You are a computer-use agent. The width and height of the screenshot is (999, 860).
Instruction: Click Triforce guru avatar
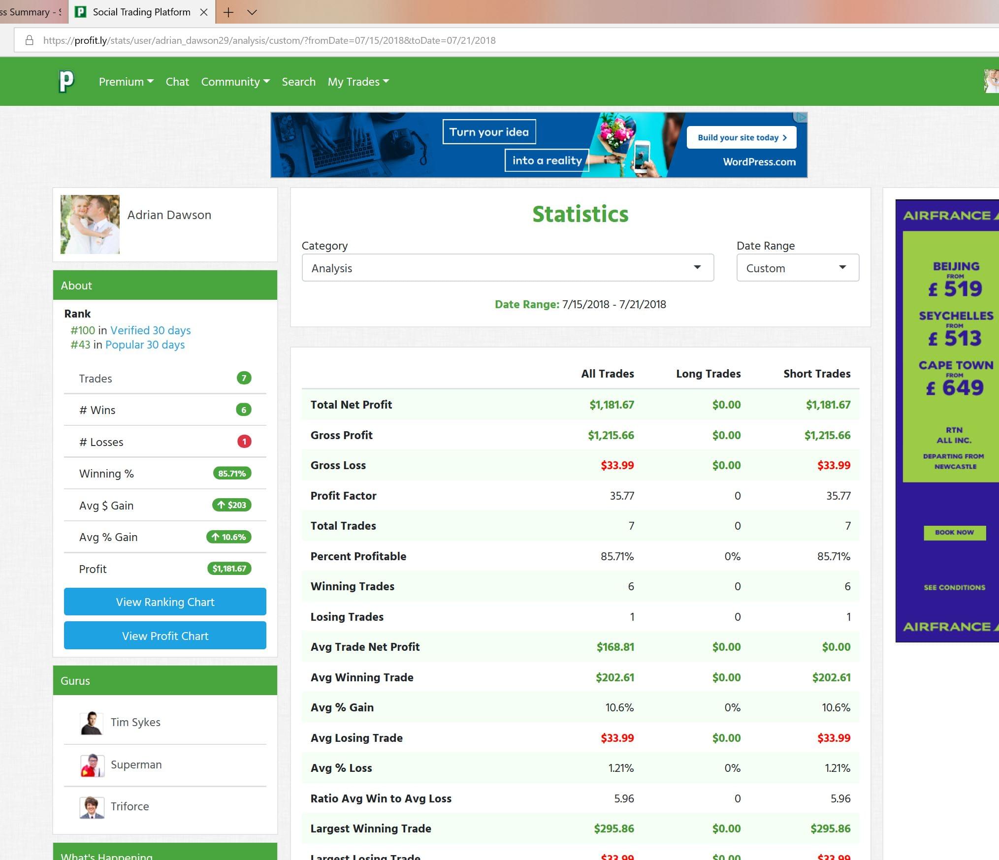[92, 807]
